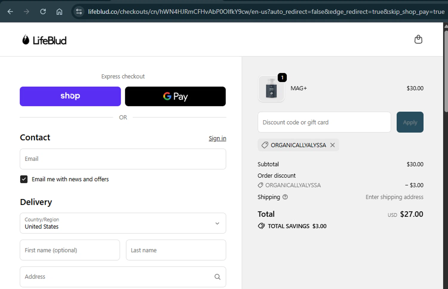The width and height of the screenshot is (448, 289).
Task: Uncheck Email me with news and offers
Action: [x=24, y=179]
